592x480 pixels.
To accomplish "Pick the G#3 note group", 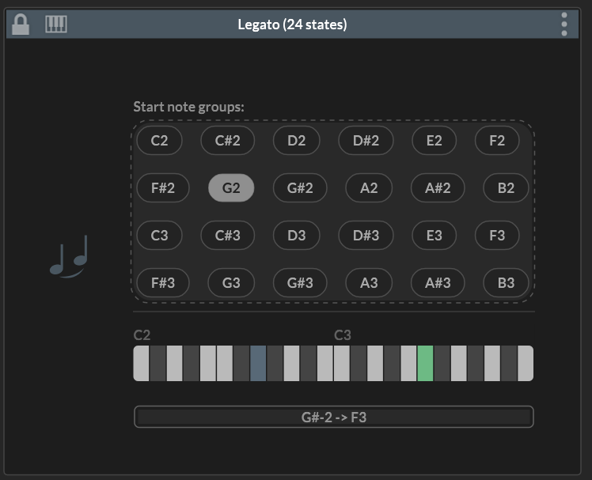I will tap(300, 283).
